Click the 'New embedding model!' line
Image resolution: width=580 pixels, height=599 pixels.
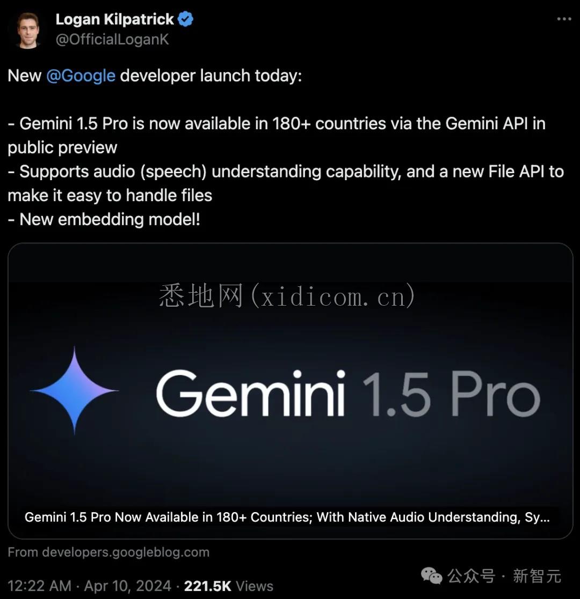click(104, 219)
